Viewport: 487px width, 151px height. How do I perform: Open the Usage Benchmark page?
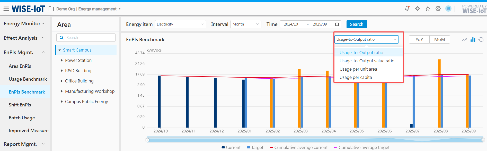28,79
